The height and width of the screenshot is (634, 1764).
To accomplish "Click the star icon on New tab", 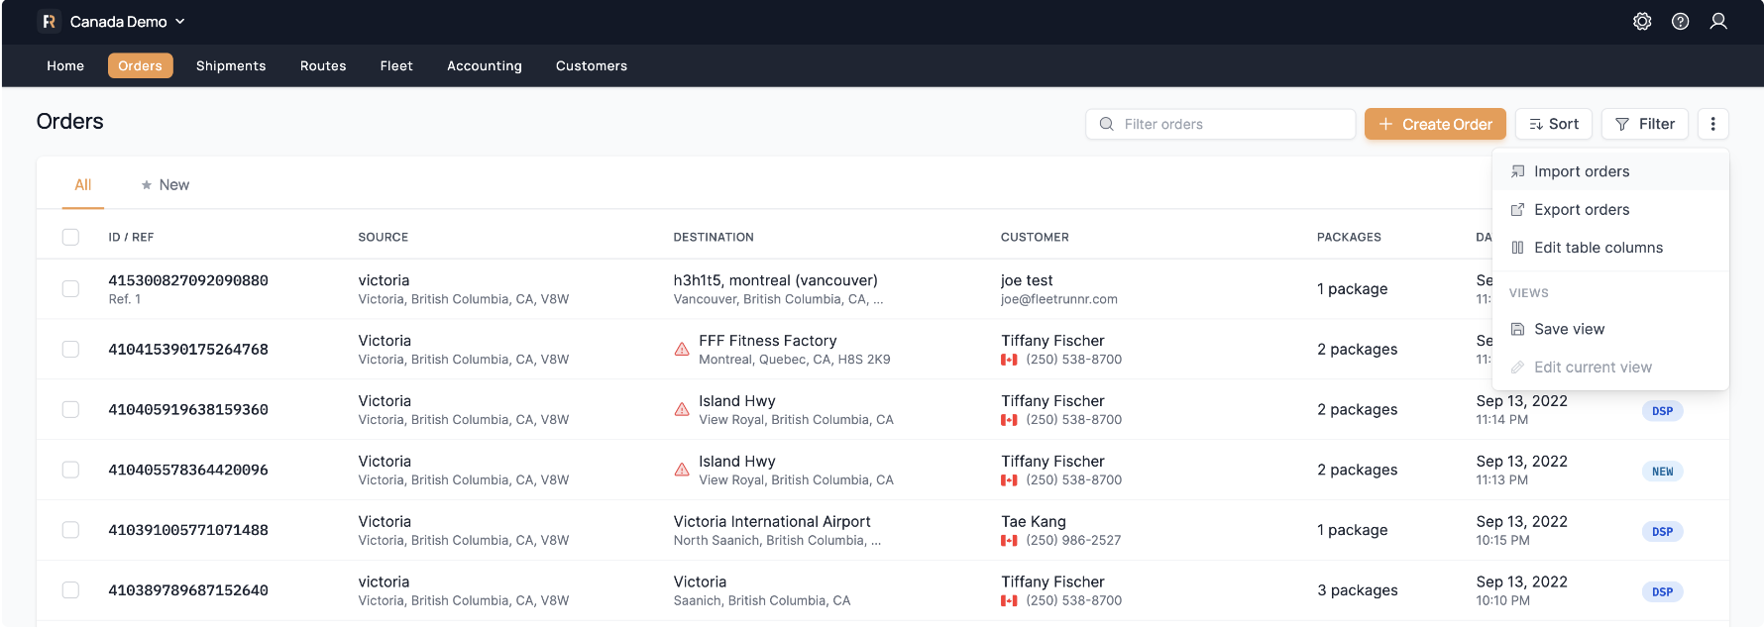I will pyautogui.click(x=147, y=185).
